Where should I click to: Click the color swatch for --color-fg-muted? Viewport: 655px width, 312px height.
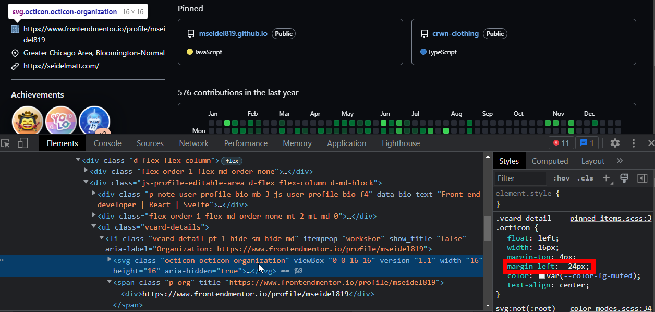(x=542, y=275)
